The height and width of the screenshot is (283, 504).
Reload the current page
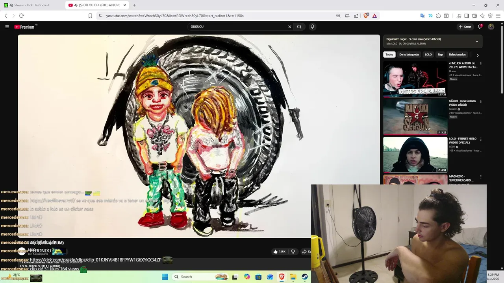coord(21,16)
